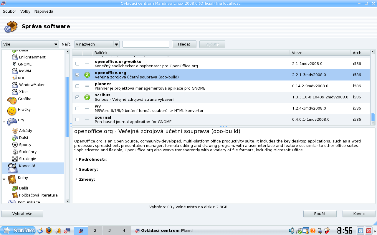
Task: Launch Firefox from the taskbar
Action: [49, 231]
